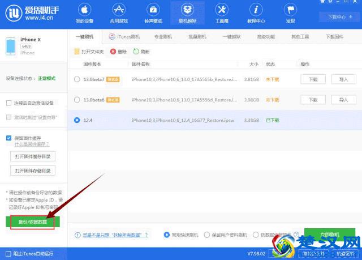Click the green 刷新 refresh toolbar item
The width and height of the screenshot is (362, 260).
(x=141, y=52)
